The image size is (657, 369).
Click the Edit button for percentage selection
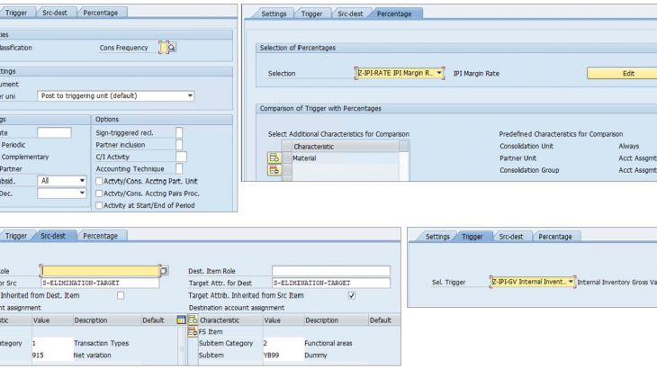622,73
